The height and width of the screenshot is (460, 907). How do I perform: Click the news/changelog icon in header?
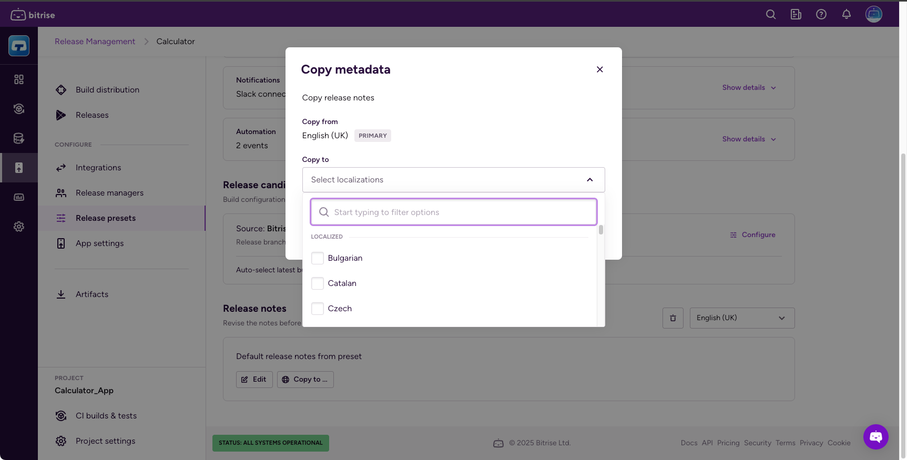(796, 15)
